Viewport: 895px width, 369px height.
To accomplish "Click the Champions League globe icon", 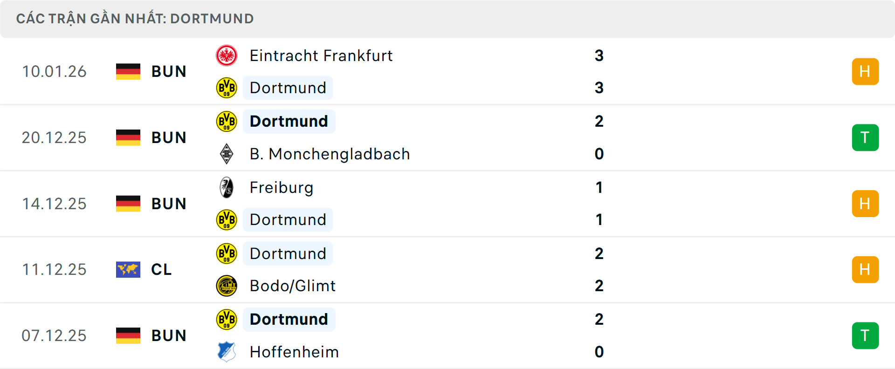I will [128, 269].
